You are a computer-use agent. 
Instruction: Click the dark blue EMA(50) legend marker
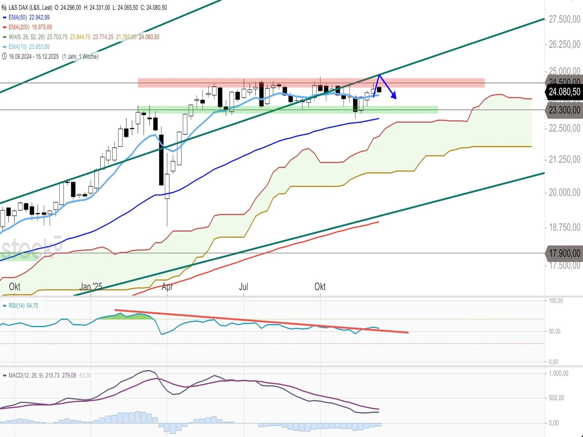pyautogui.click(x=4, y=17)
